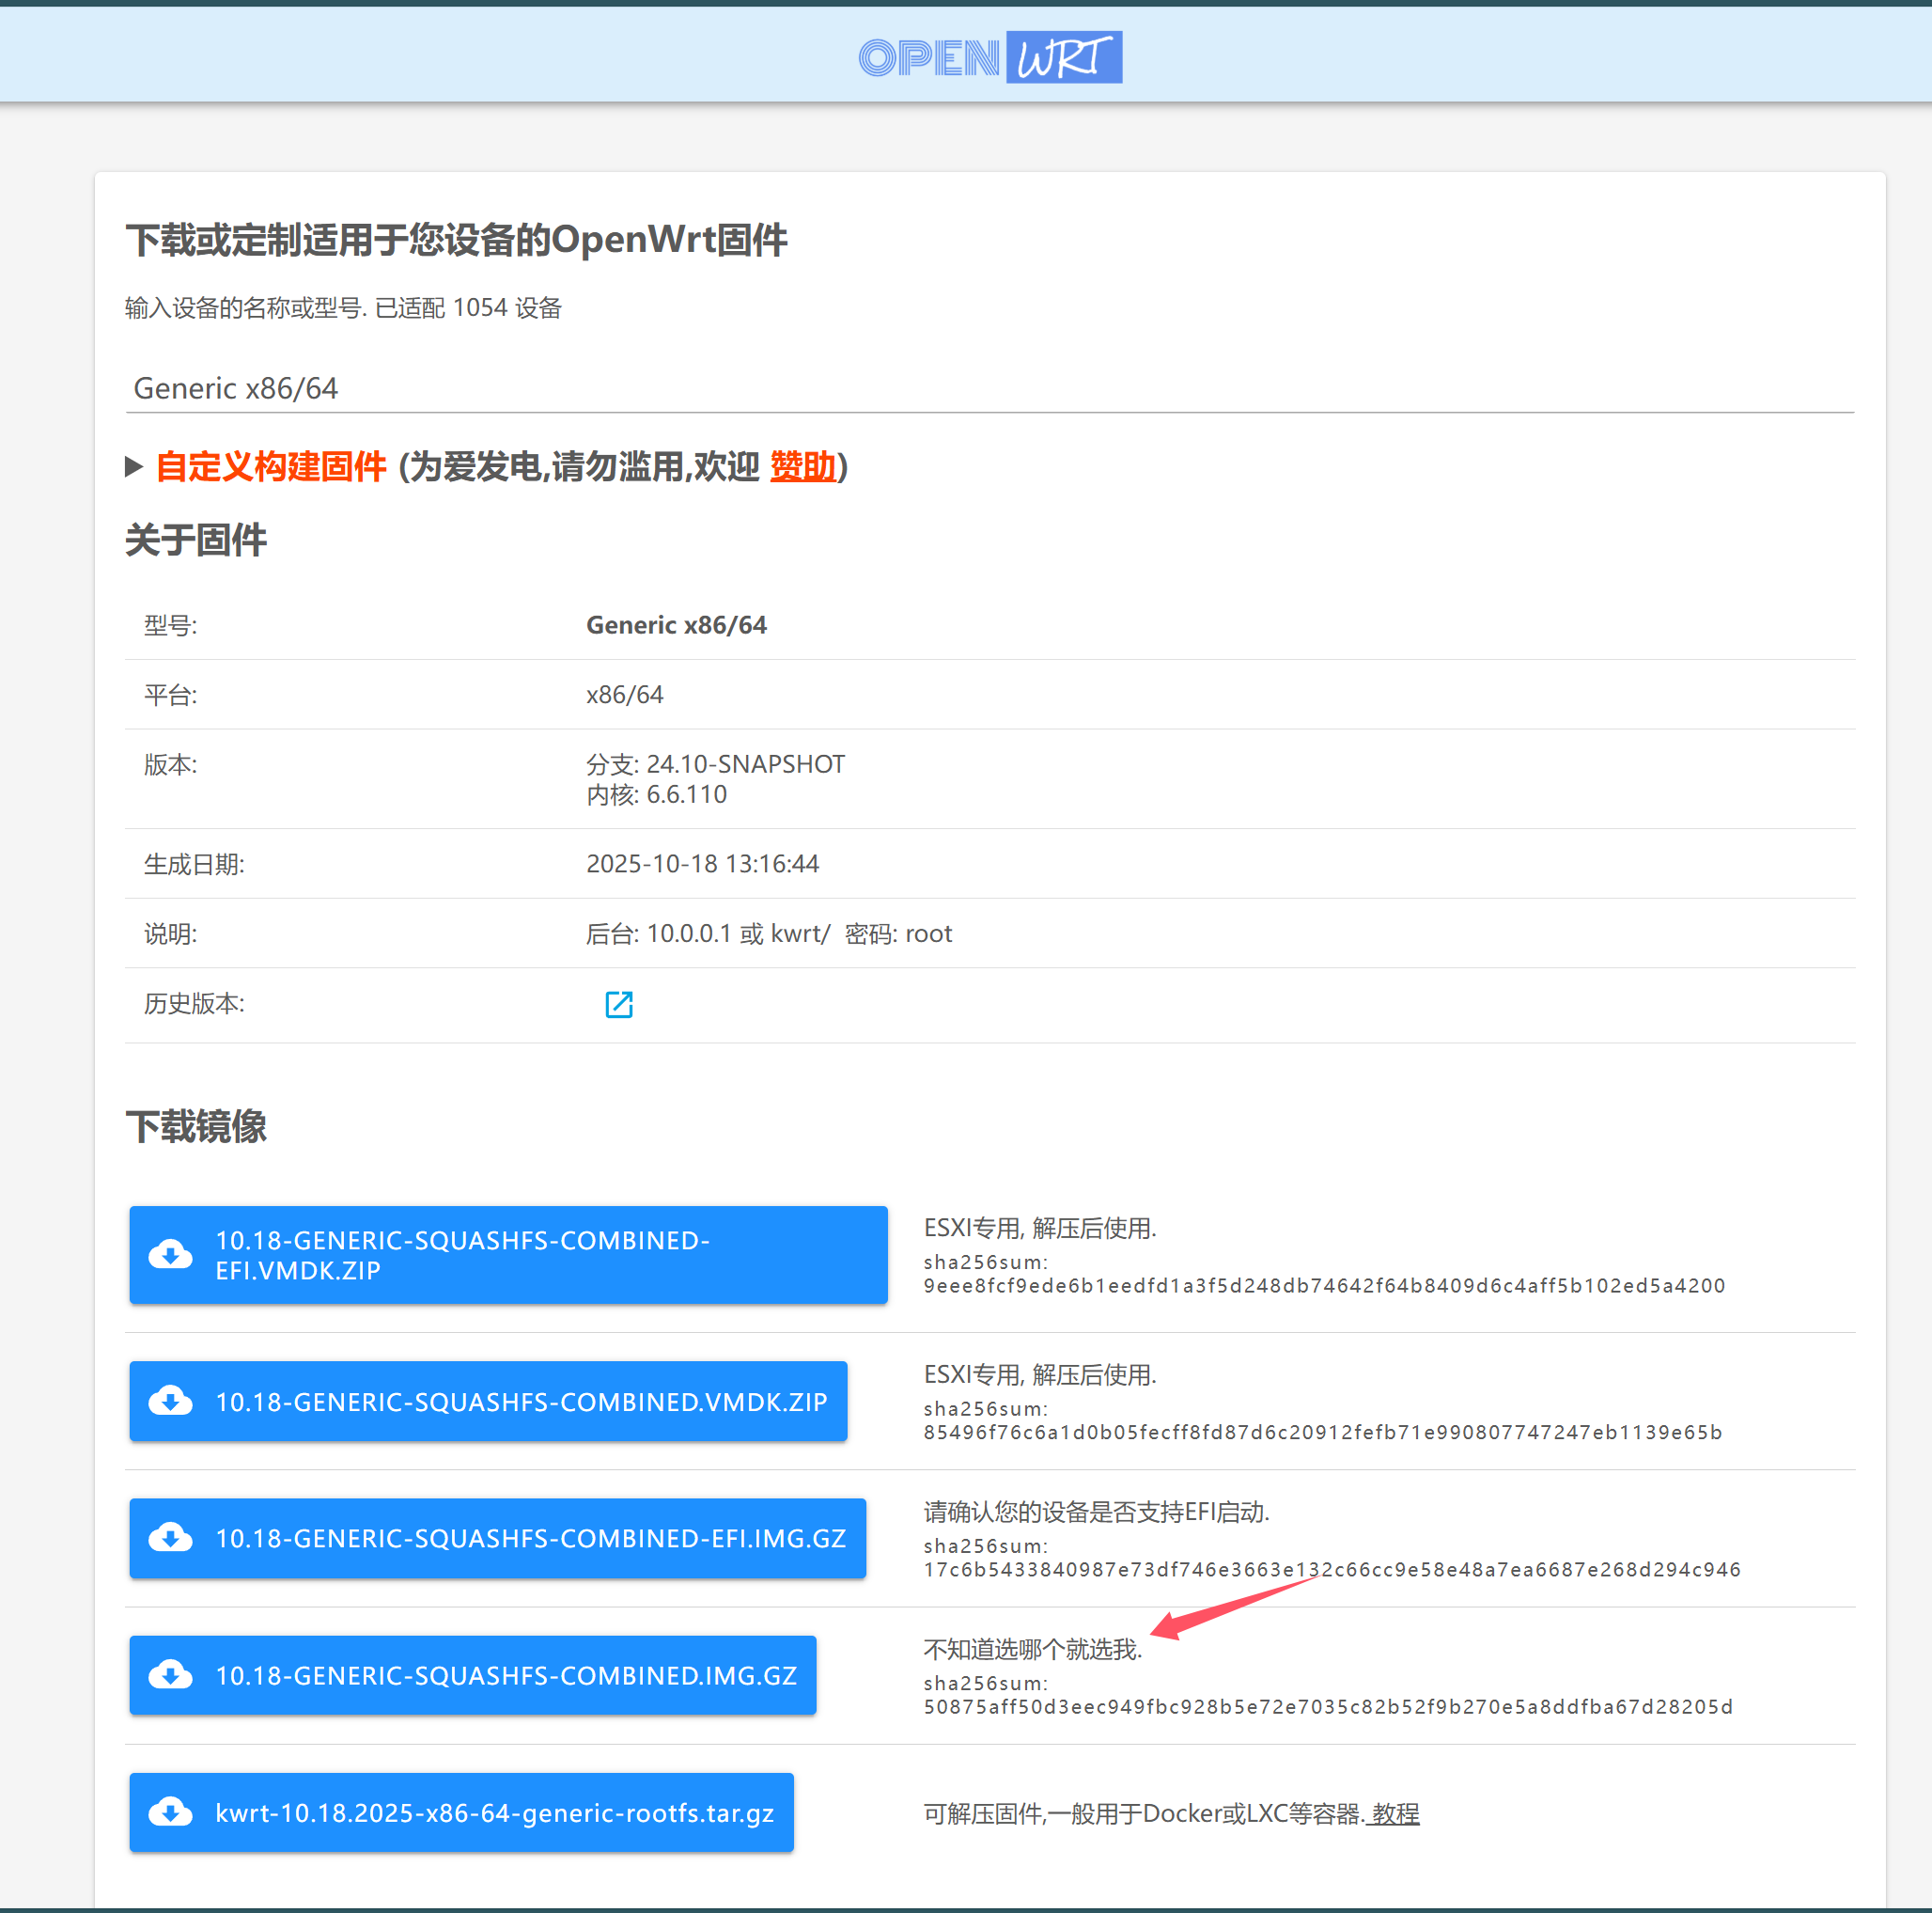Open history versions external link icon
This screenshot has width=1932, height=1913.
click(619, 1005)
